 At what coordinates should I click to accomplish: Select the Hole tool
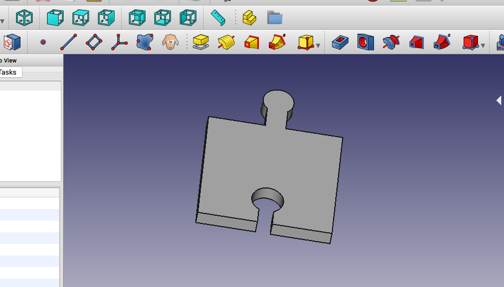click(x=365, y=42)
